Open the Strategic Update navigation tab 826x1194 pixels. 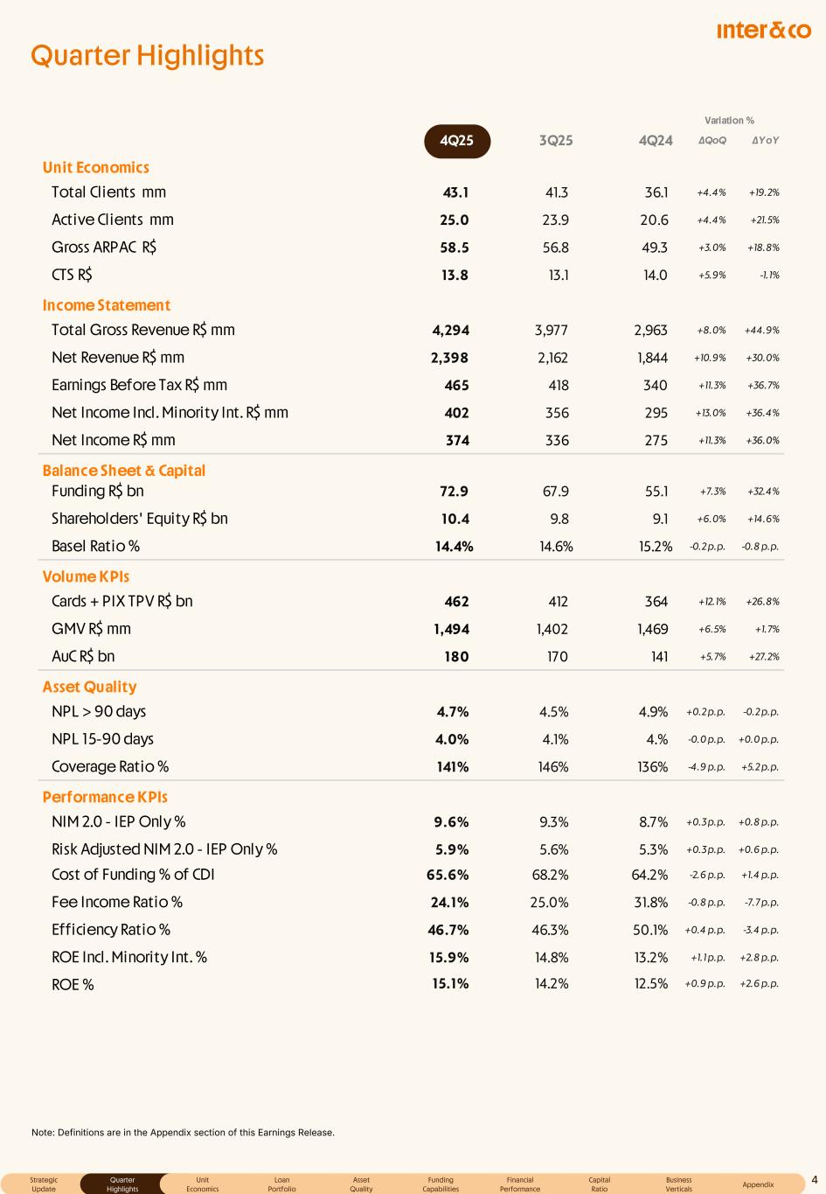point(44,1184)
